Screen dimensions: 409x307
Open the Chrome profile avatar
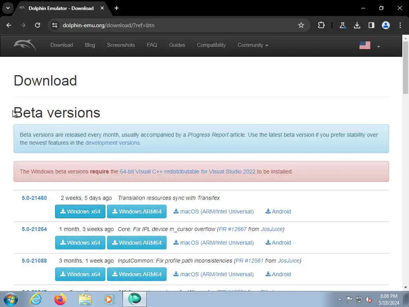tap(386, 25)
